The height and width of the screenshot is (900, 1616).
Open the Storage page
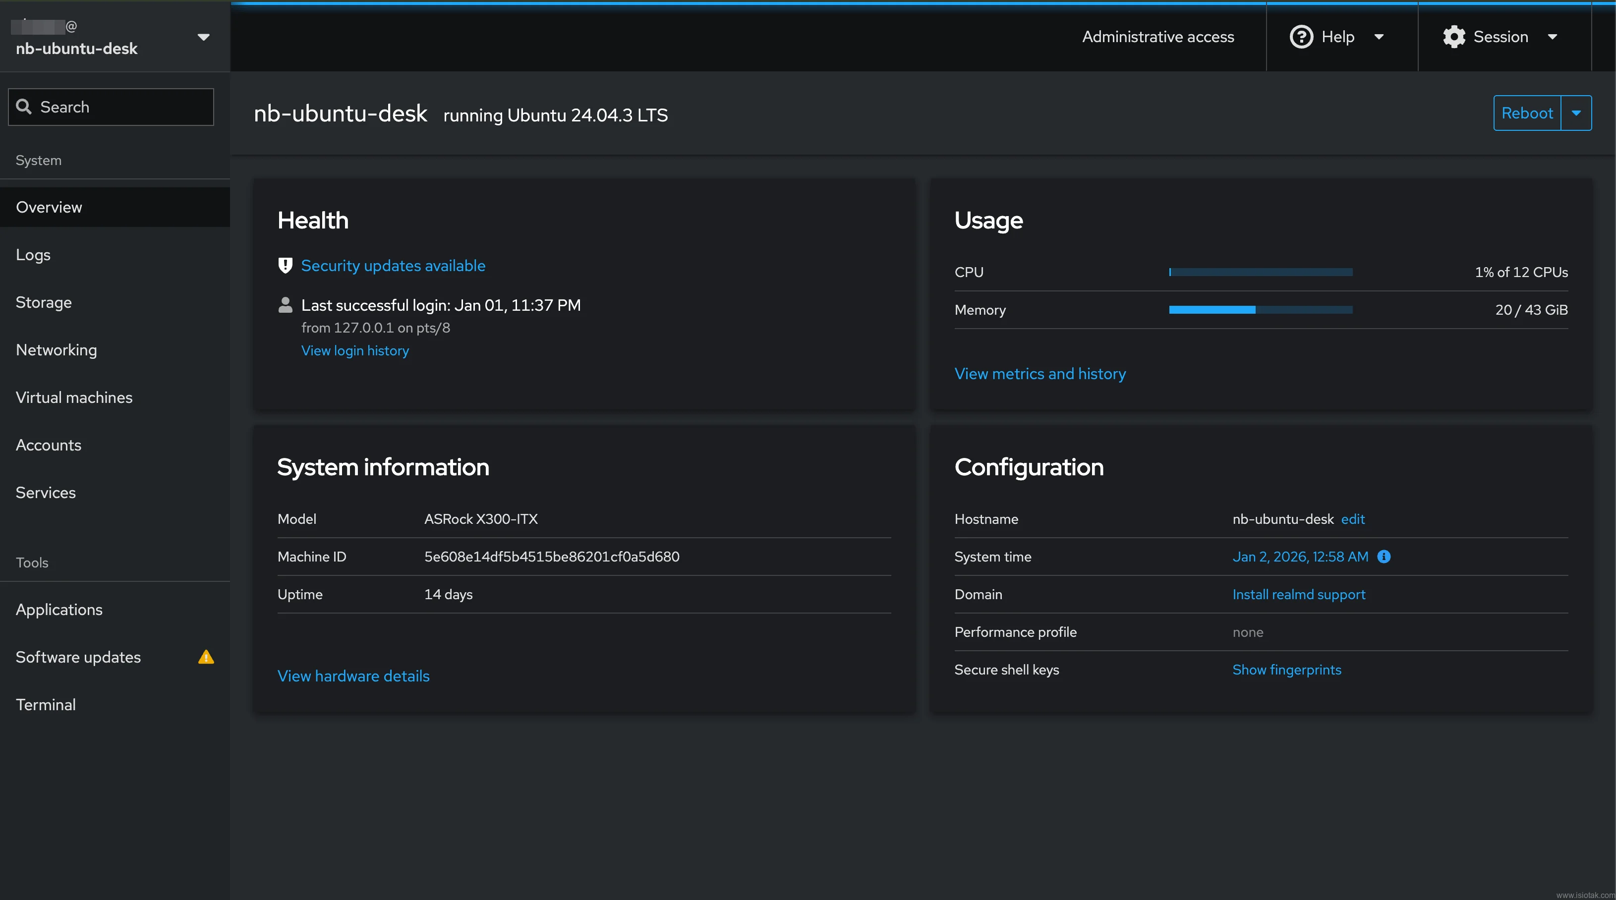click(115, 302)
